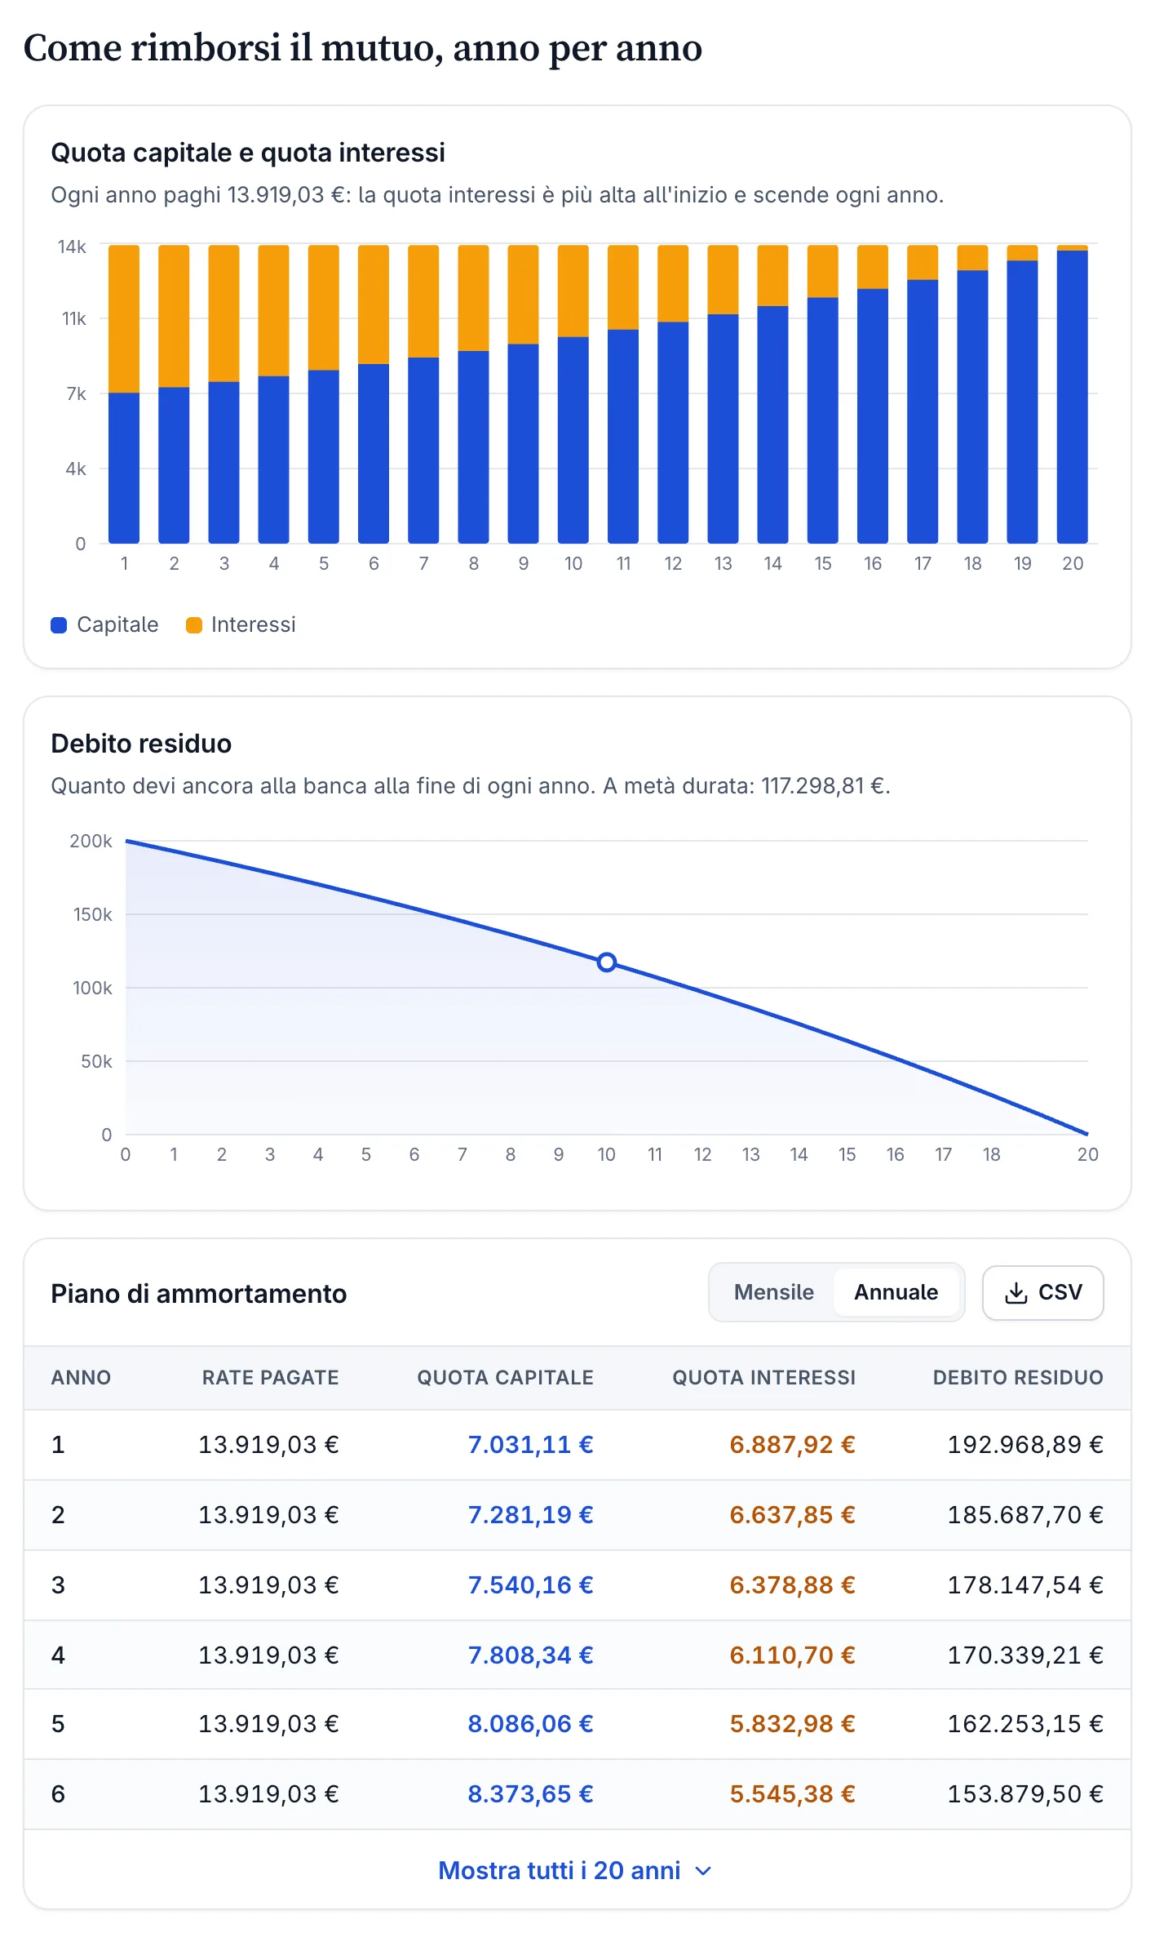Switch the plan view to Mensile
Image resolution: width=1155 pixels, height=1933 pixels.
[773, 1292]
